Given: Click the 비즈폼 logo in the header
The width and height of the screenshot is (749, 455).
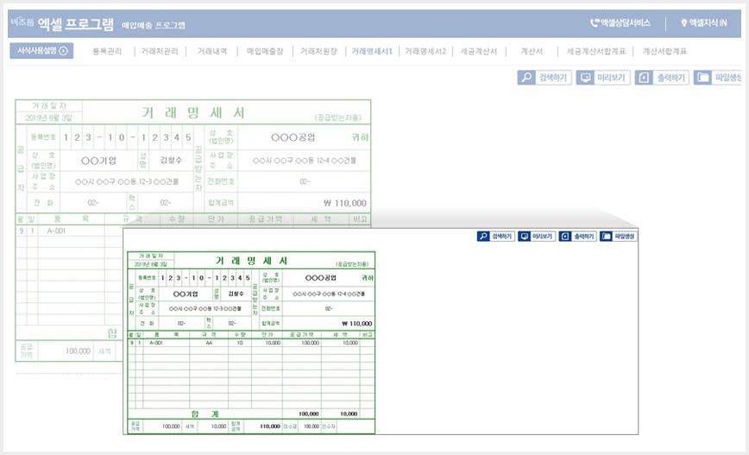Looking at the screenshot, I should coord(22,22).
